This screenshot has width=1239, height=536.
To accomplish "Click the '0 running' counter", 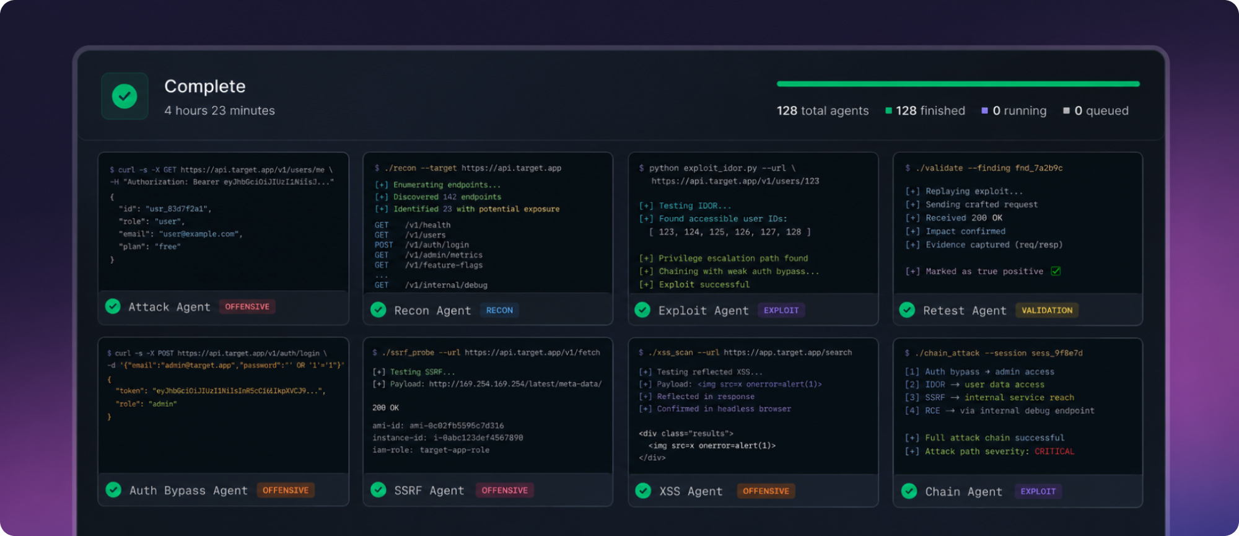I will (1020, 110).
